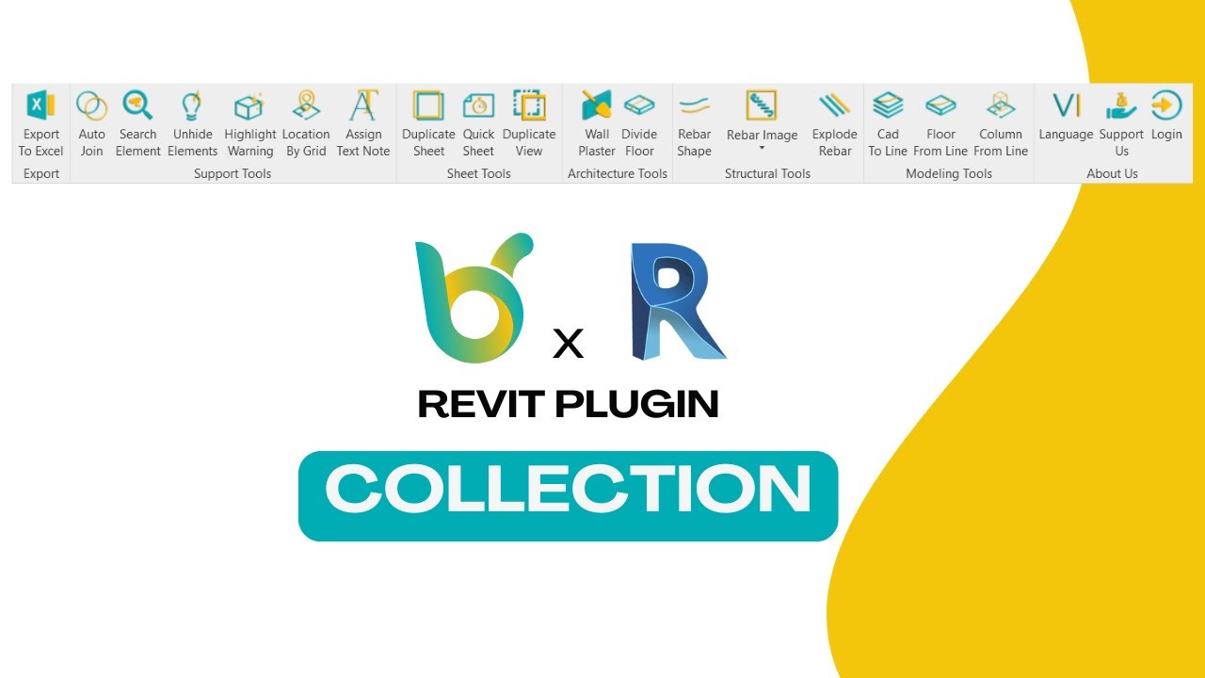Select the Export To Excel tool
This screenshot has width=1205, height=678.
tap(40, 122)
